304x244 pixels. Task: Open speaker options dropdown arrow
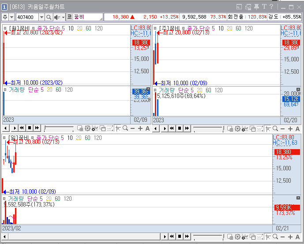tap(63, 17)
